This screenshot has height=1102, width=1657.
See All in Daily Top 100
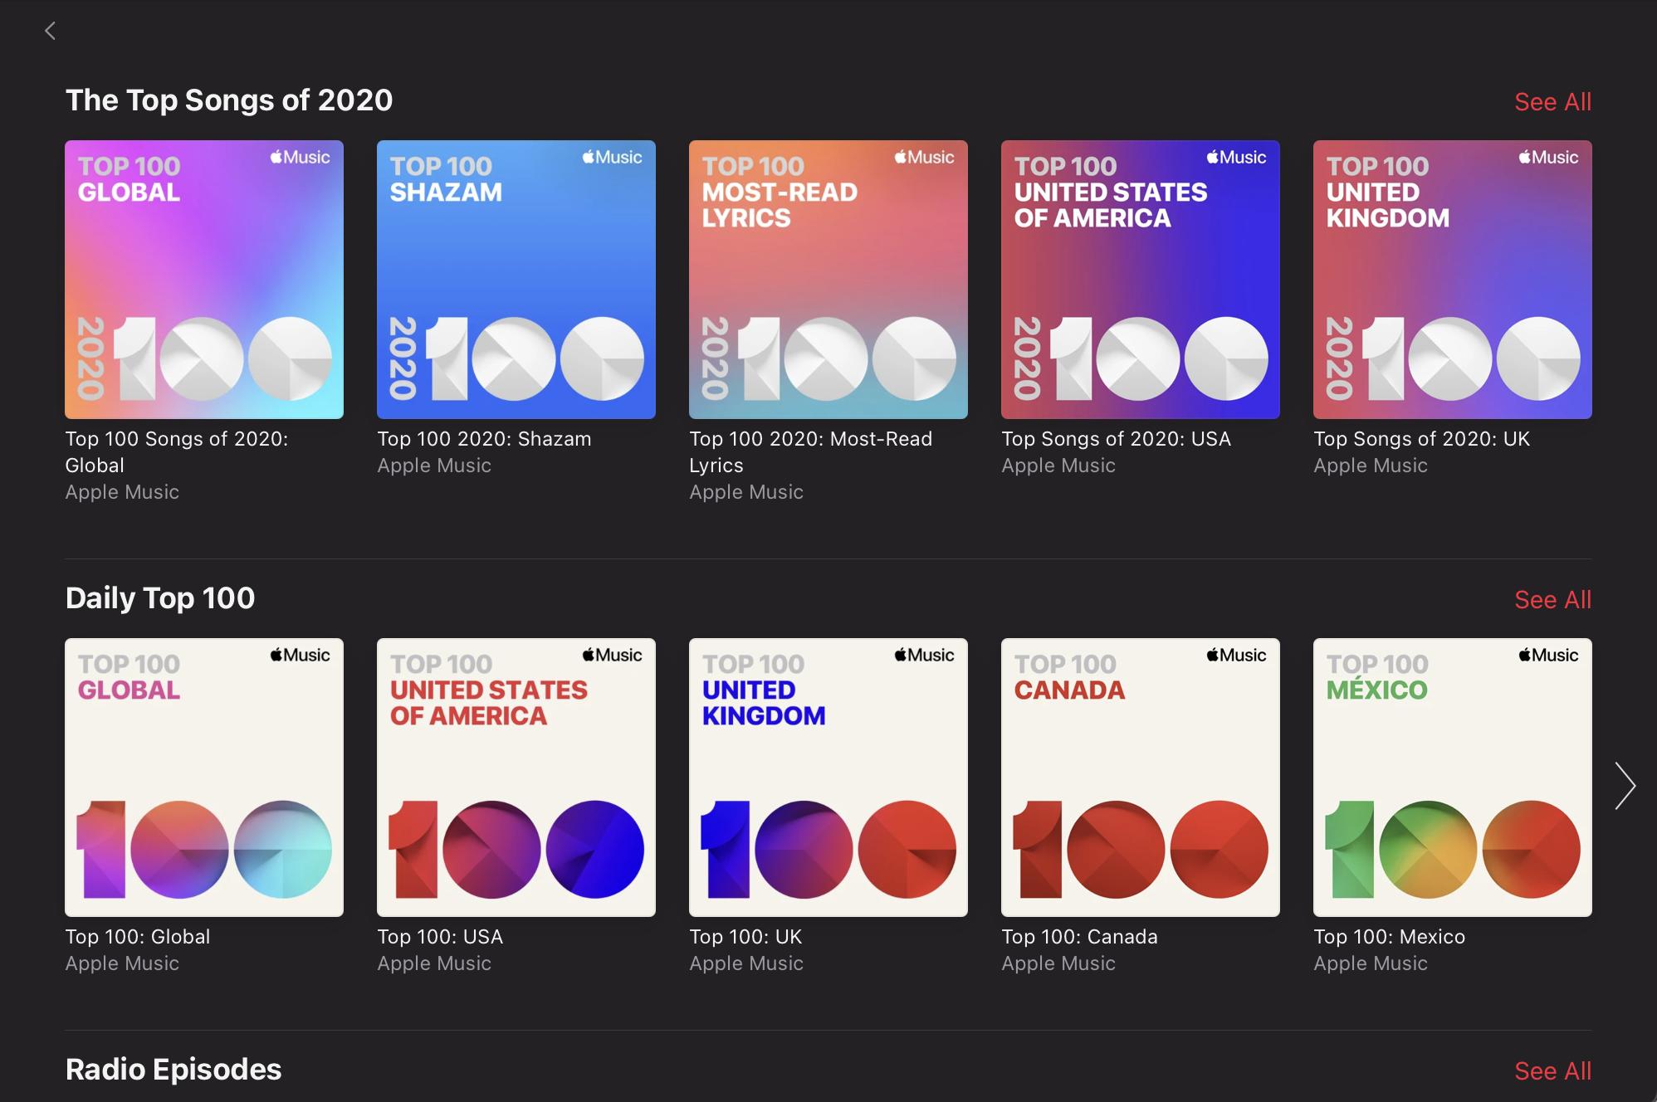tap(1552, 600)
